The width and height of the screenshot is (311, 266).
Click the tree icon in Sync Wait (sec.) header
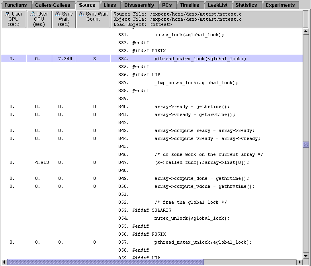[x=57, y=14]
